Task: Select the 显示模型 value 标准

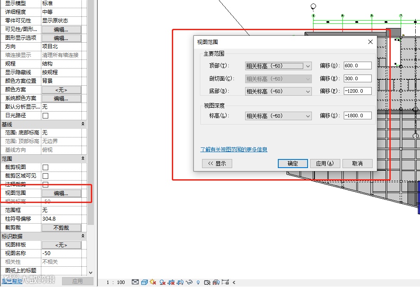Action: pyautogui.click(x=61, y=3)
